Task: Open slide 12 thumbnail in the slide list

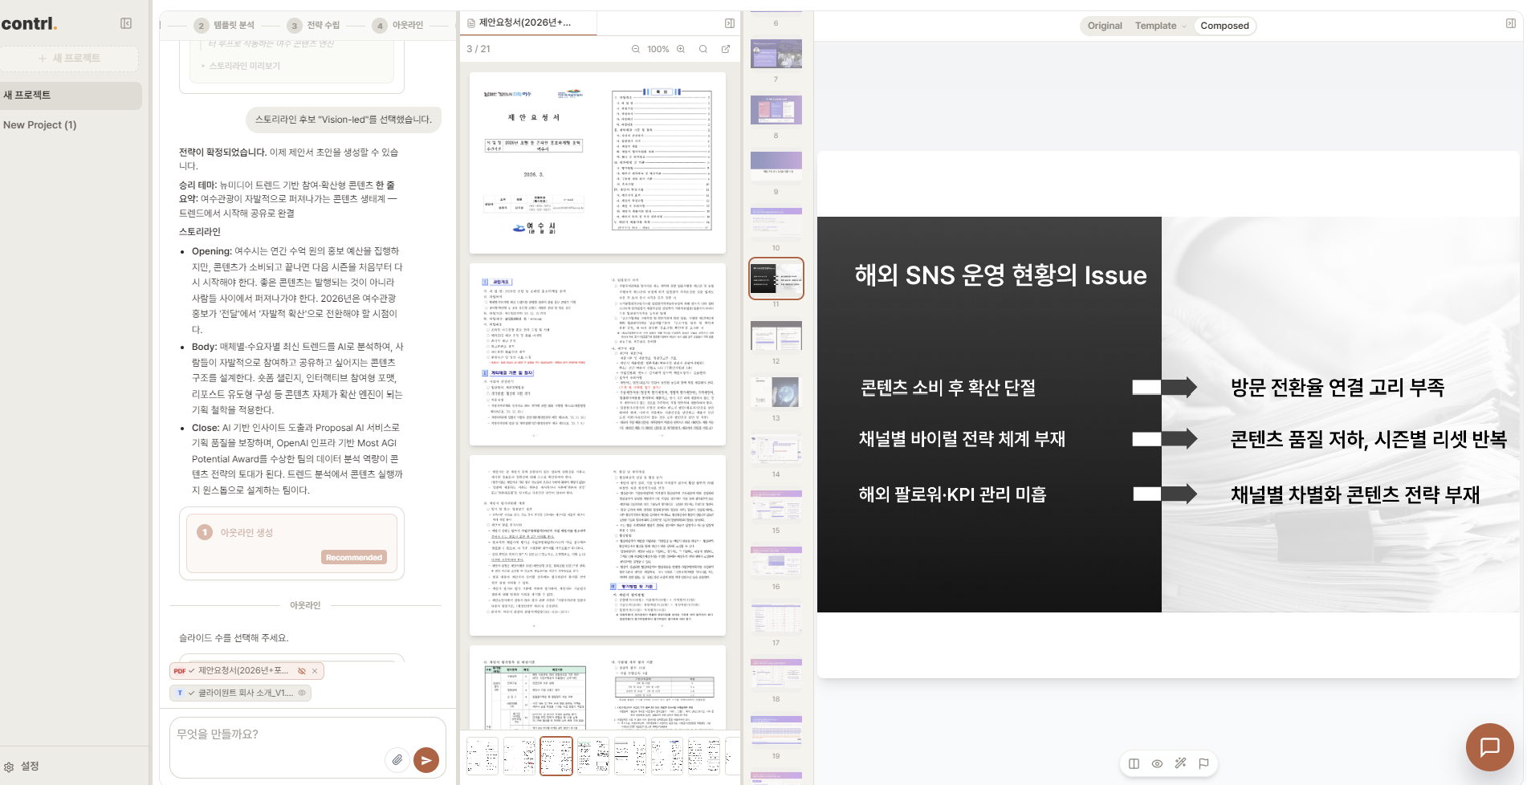Action: coord(776,336)
